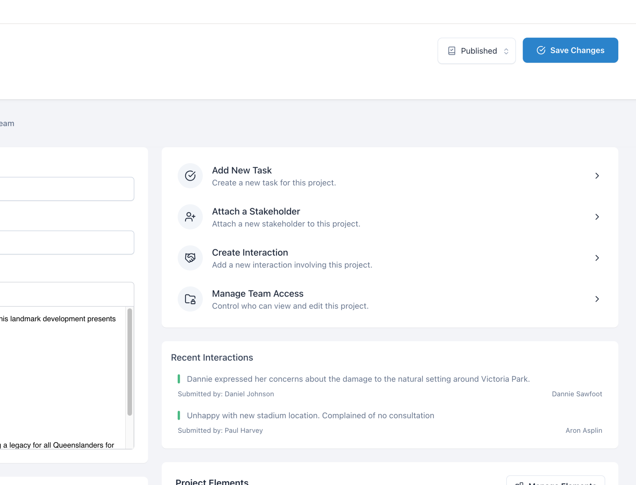
Task: Click green indicator beside stadium location interaction
Action: (x=179, y=415)
